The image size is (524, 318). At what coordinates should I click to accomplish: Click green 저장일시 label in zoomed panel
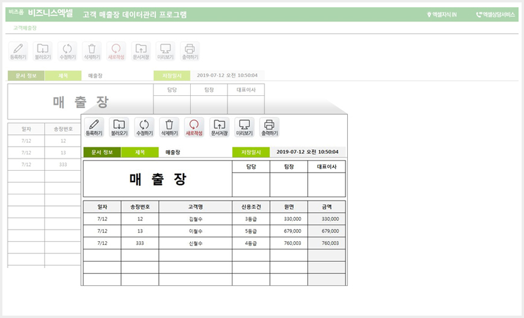(251, 152)
